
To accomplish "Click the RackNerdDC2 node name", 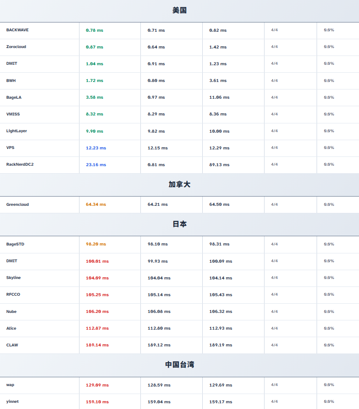I will 20,164.
